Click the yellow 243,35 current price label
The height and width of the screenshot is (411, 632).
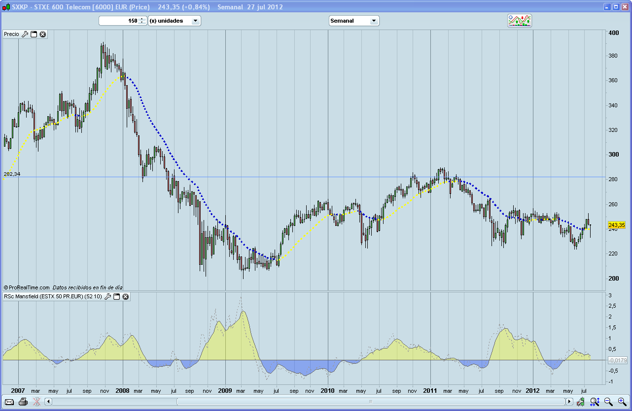[x=617, y=224]
